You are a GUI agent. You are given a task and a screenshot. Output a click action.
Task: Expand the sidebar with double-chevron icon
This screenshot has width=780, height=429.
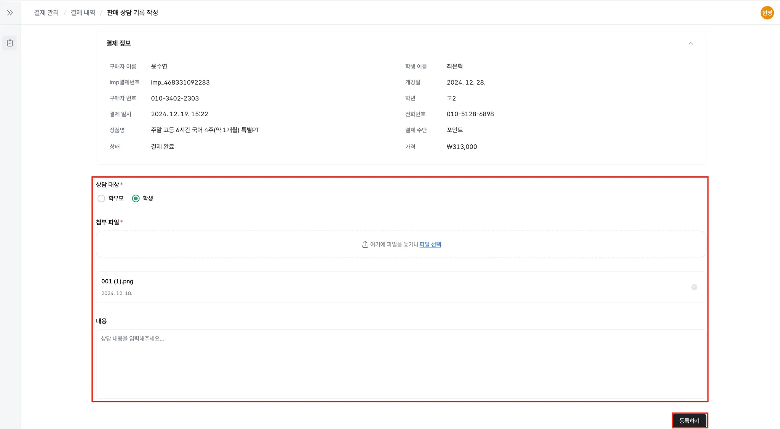pos(10,13)
